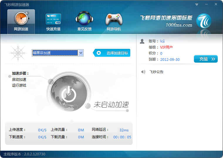The height and width of the screenshot is (158, 223).
Task: Click the 主程序版本 2.0.2.120730 status text
Action: [24, 154]
